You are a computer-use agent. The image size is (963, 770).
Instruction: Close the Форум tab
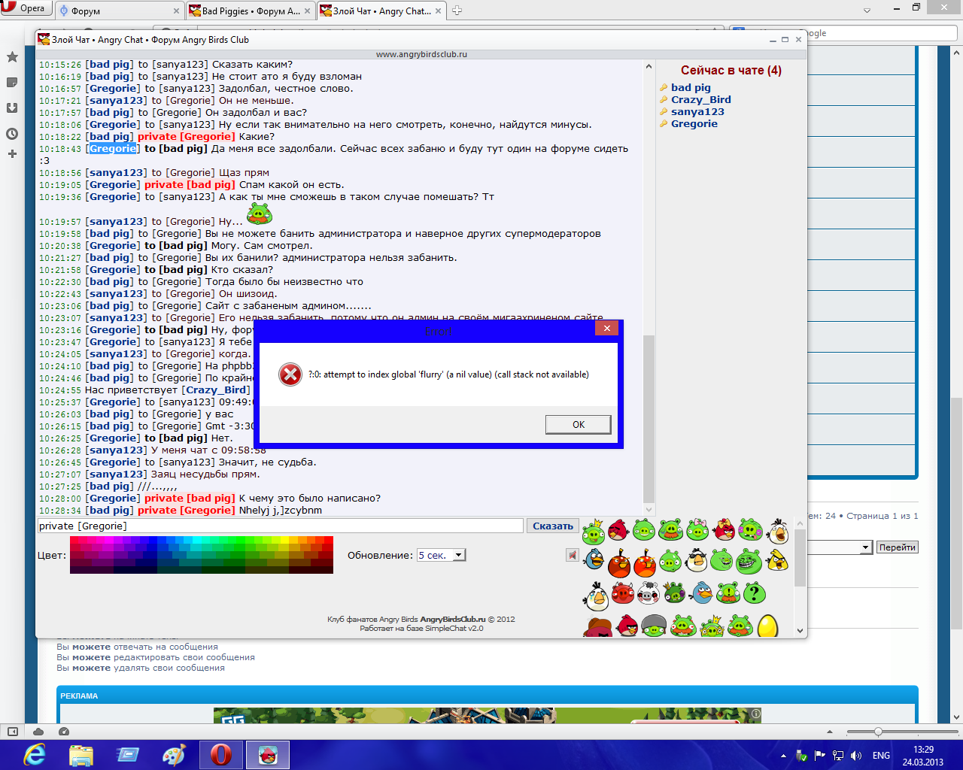click(177, 11)
